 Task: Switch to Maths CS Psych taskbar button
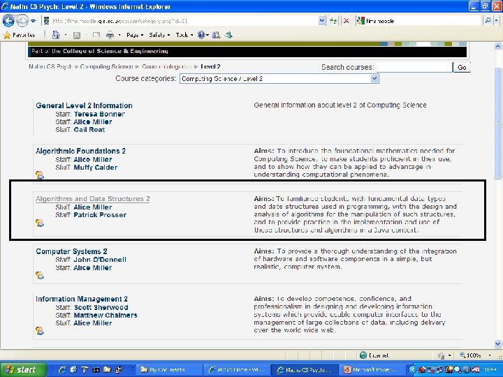[x=305, y=370]
